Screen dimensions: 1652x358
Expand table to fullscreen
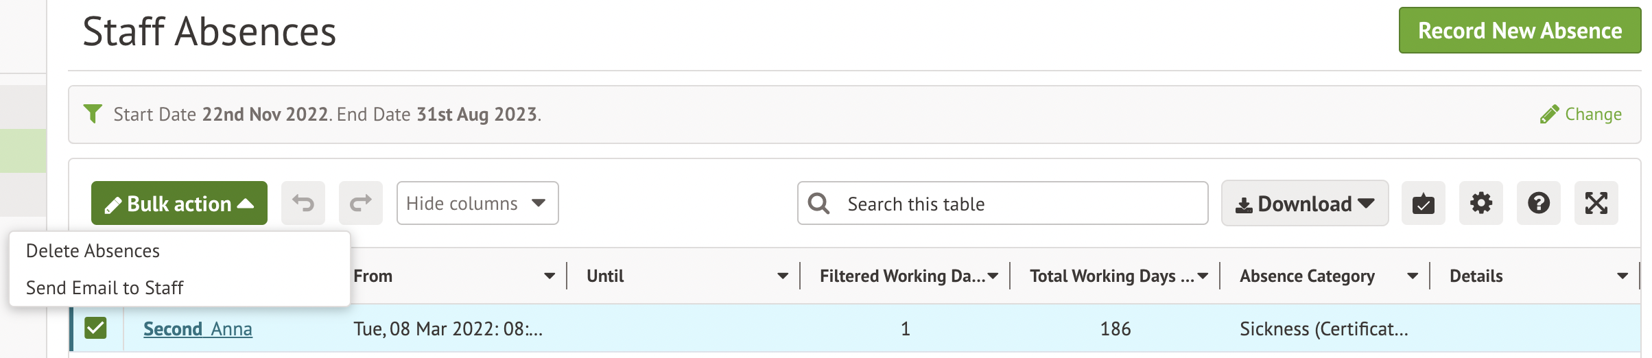coord(1596,203)
